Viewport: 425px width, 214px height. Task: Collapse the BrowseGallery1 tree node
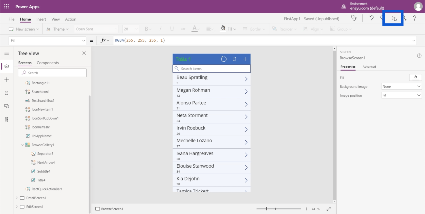point(22,145)
